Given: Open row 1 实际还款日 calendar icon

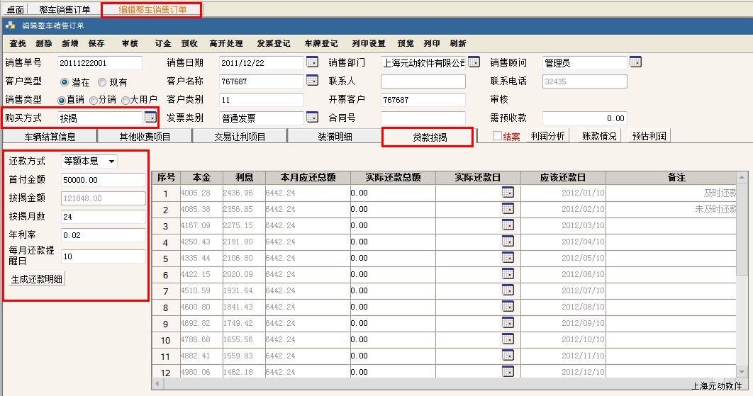Looking at the screenshot, I should click(x=508, y=193).
